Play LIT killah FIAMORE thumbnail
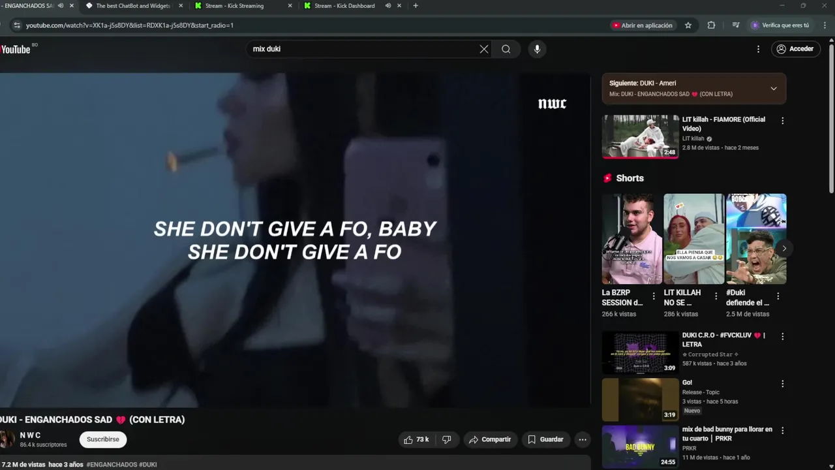 [x=640, y=136]
